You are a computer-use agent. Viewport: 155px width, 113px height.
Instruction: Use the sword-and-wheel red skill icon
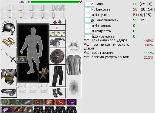coord(50,102)
